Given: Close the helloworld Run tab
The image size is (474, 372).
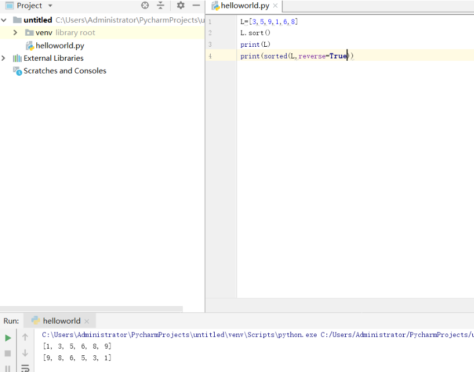Looking at the screenshot, I should tap(87, 321).
